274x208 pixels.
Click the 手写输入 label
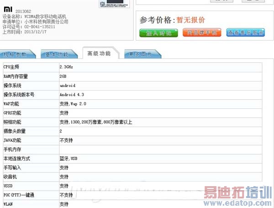12,167
